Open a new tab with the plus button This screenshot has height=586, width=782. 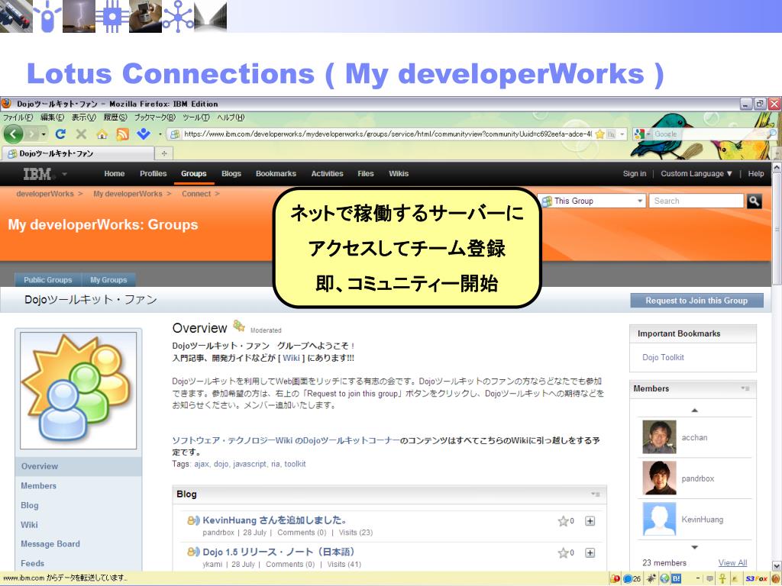pyautogui.click(x=164, y=153)
